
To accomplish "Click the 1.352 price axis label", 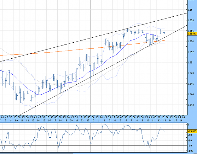I will (x=191, y=52).
